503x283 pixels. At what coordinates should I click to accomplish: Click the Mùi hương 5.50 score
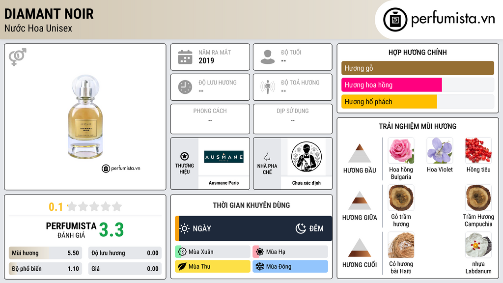click(x=45, y=253)
